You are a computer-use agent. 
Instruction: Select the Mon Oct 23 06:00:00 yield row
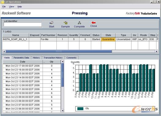click(32, 109)
